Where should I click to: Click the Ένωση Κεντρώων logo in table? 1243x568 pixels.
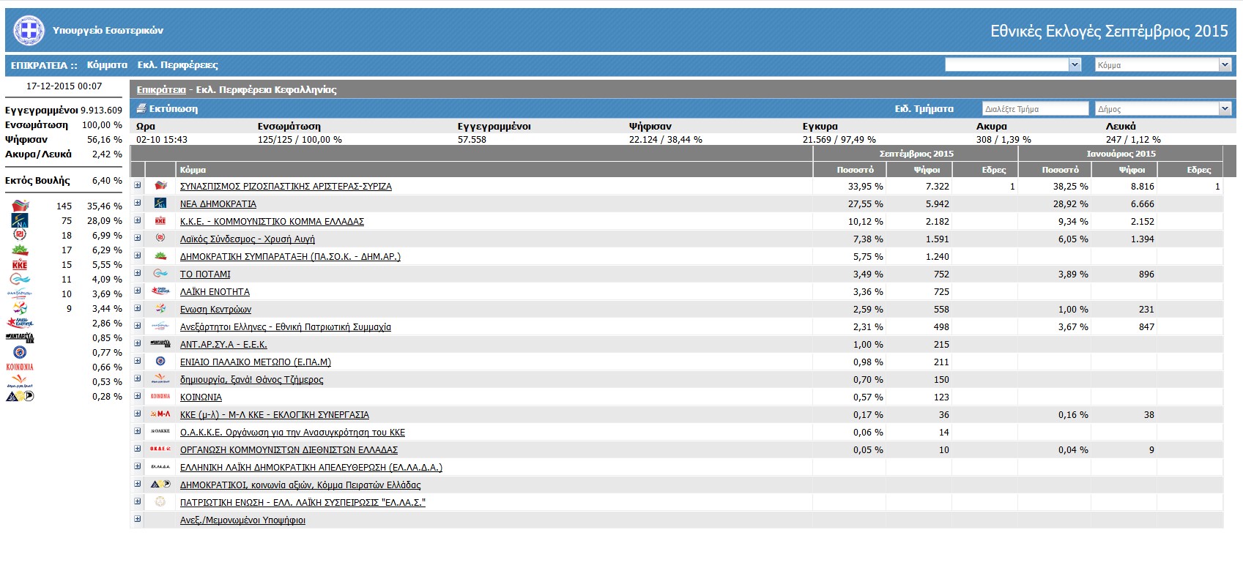(x=160, y=309)
